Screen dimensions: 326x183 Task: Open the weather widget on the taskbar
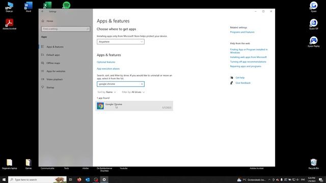(251, 179)
